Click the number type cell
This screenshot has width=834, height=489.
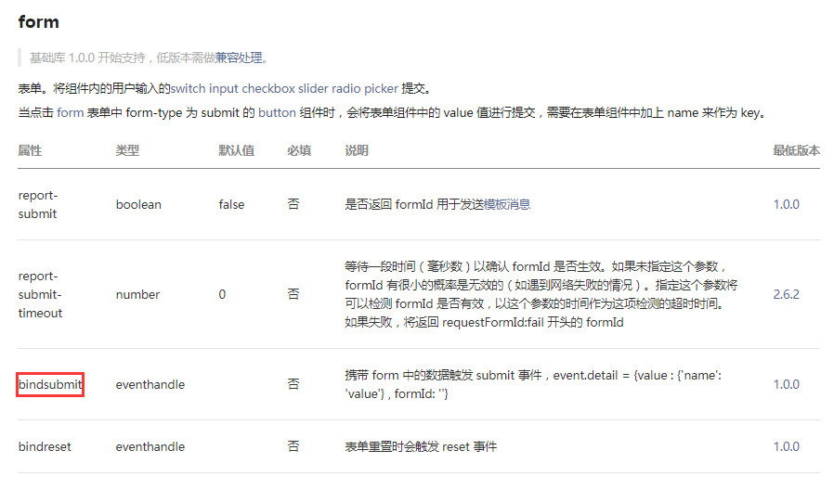137,294
